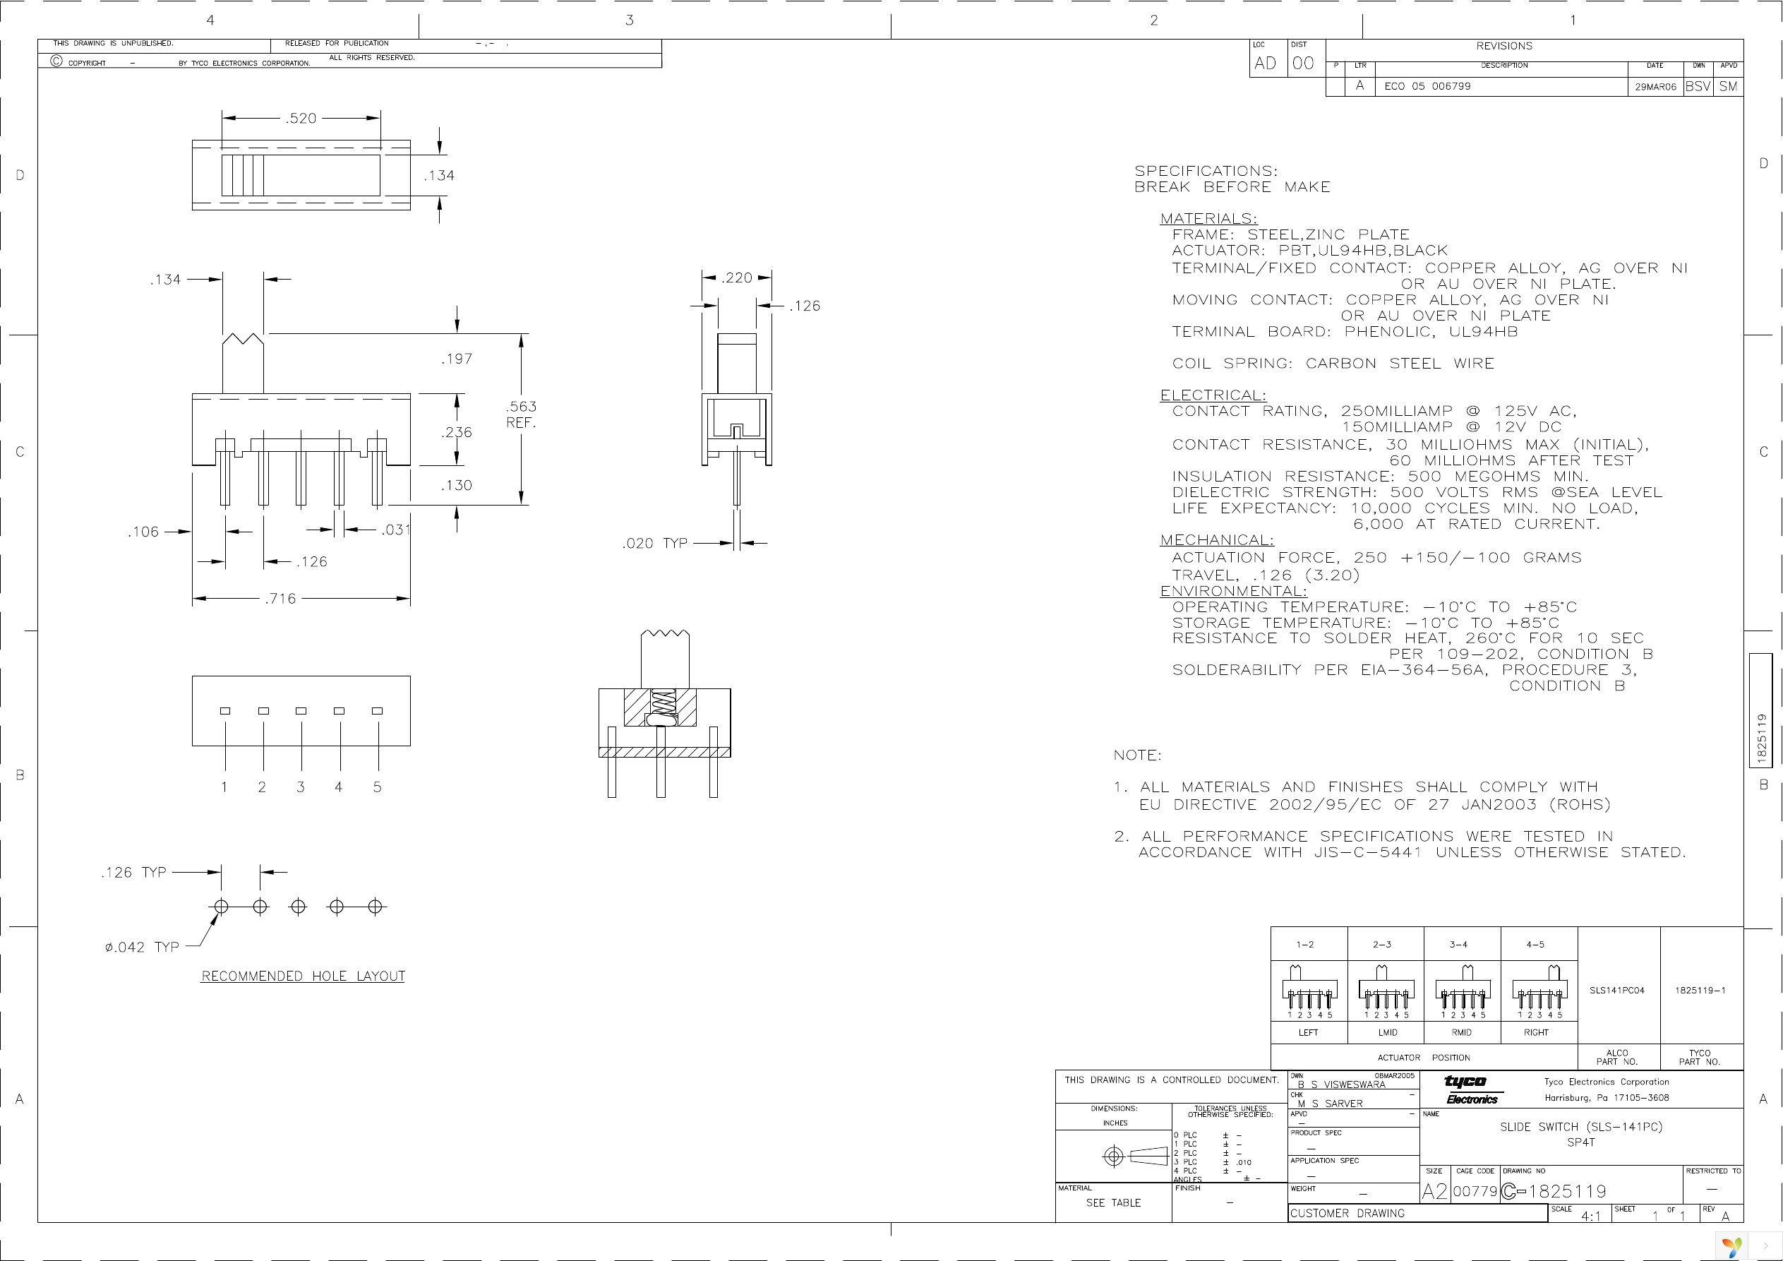Click the drawing size "A2" cell
1783x1261 pixels.
(1434, 1192)
